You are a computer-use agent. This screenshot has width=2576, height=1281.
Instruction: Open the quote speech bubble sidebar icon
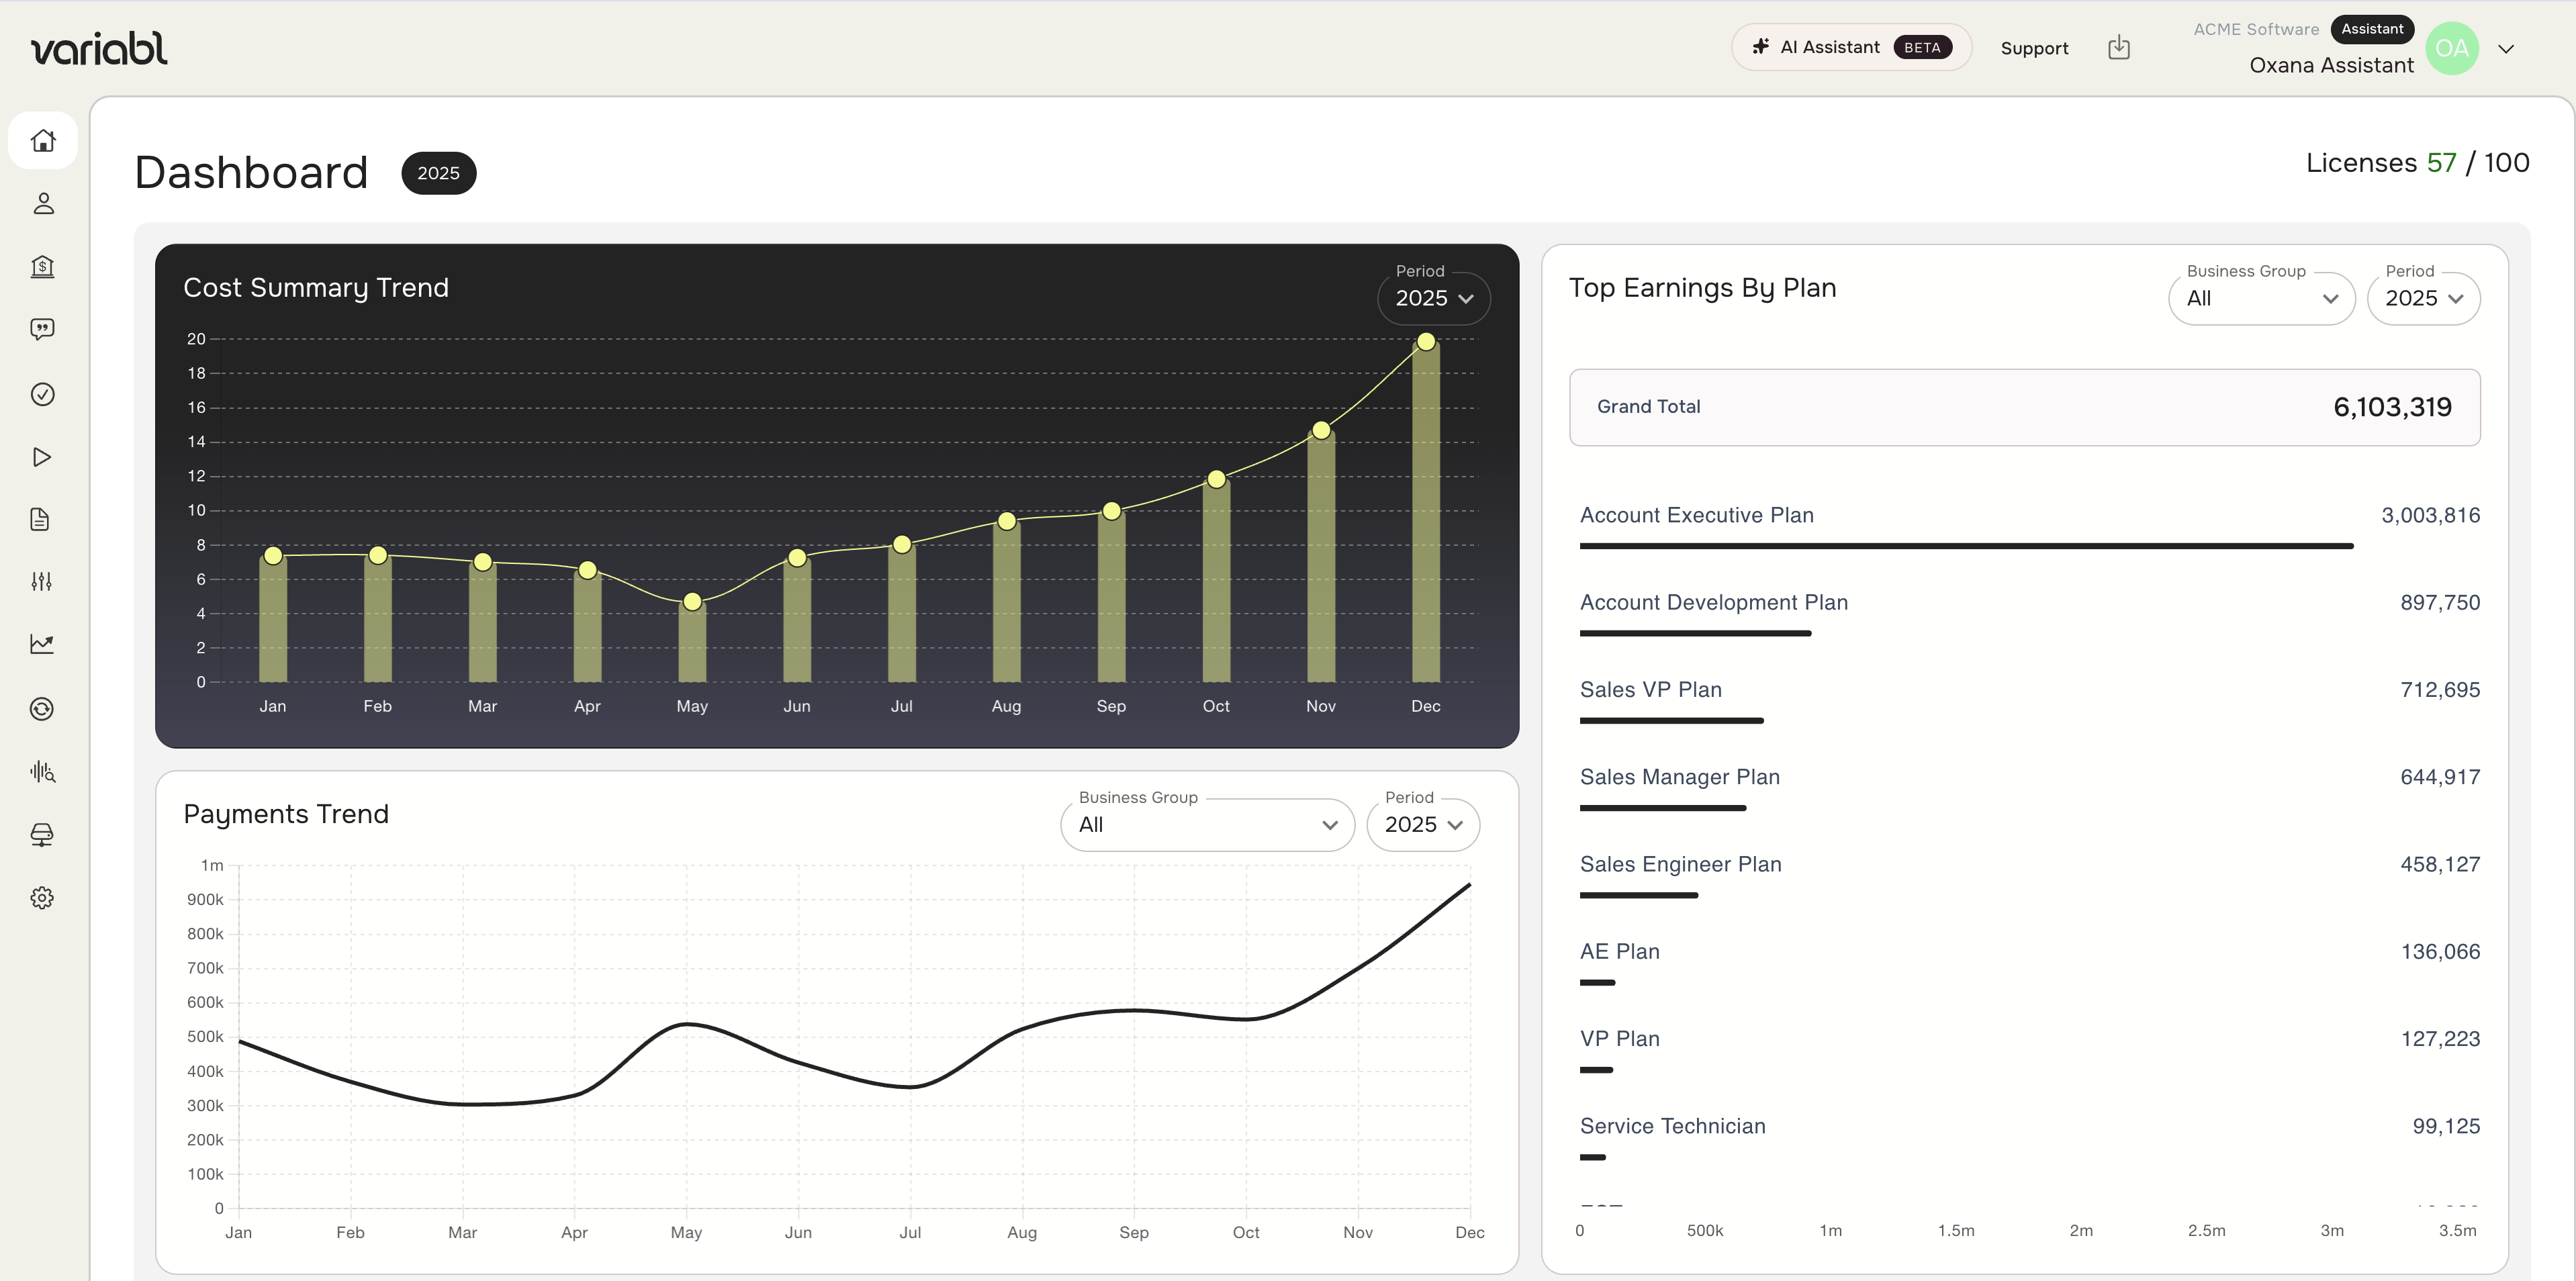[42, 330]
